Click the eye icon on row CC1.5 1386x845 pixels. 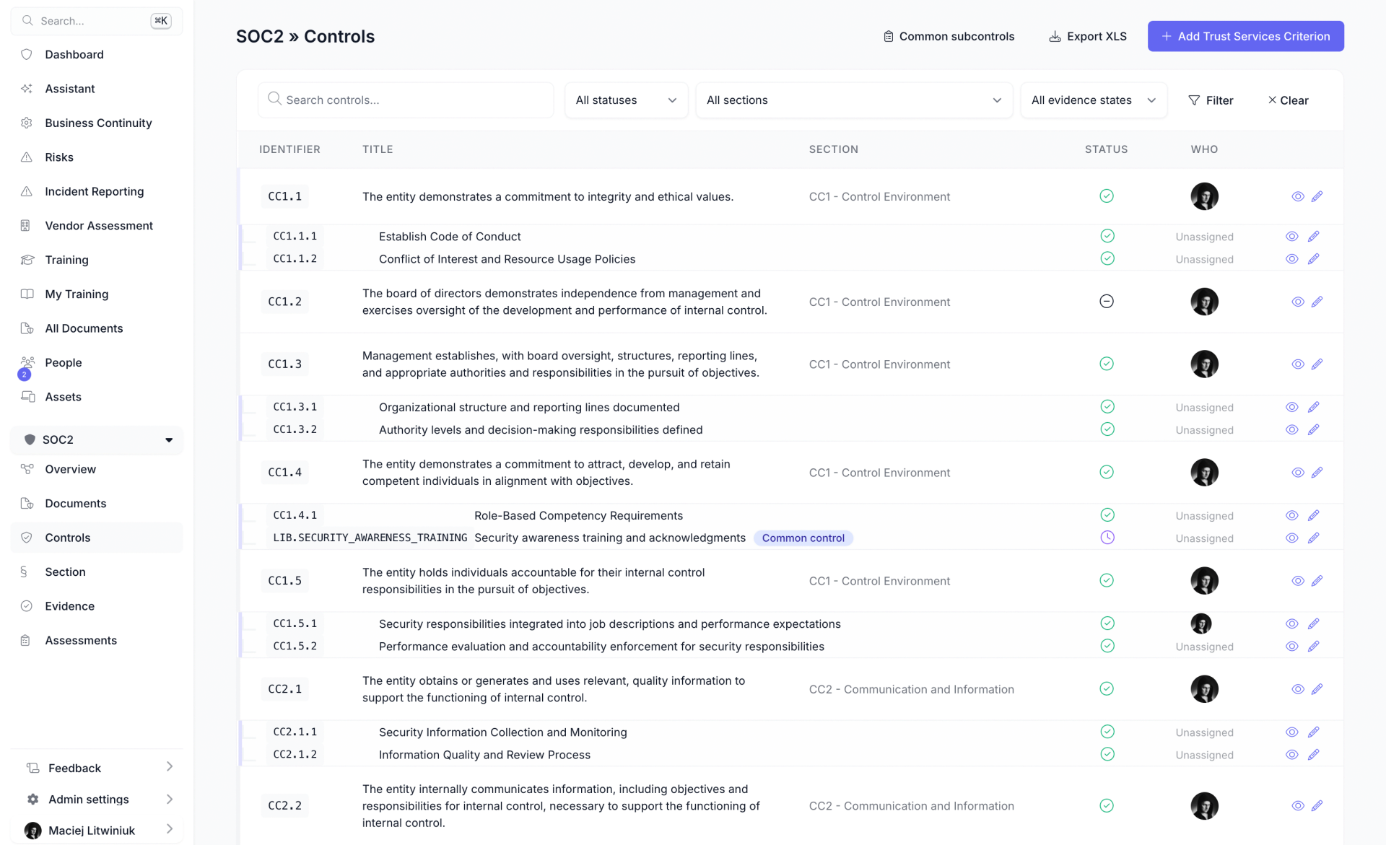click(x=1297, y=580)
